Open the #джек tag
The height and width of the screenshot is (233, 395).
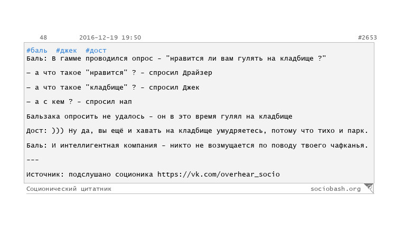[x=67, y=51]
